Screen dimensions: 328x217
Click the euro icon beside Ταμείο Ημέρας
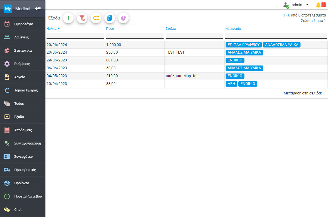[x=7, y=90]
